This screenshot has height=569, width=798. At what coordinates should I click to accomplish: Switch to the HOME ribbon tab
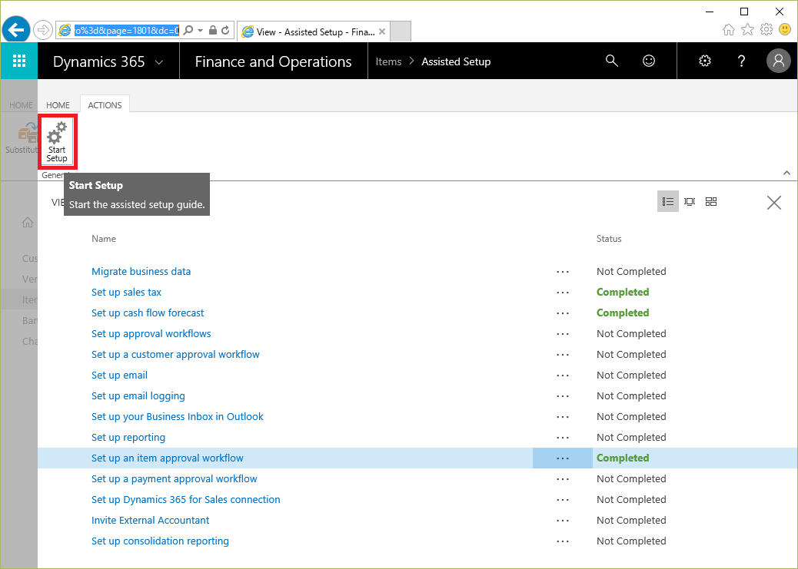(x=58, y=105)
